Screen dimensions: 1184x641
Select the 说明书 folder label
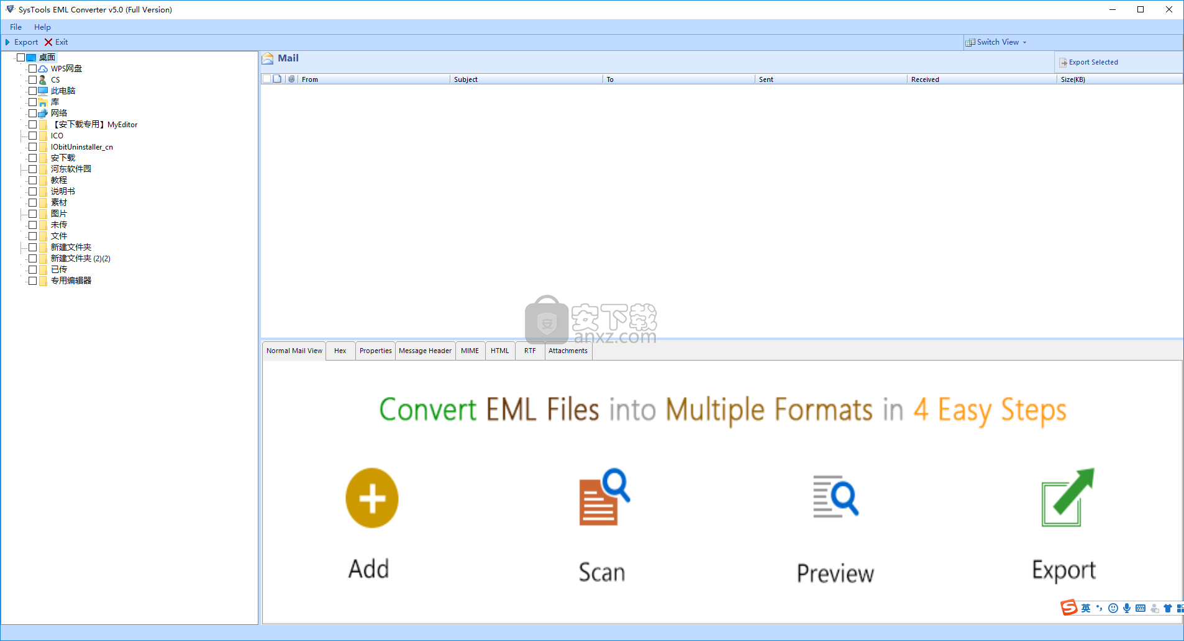tap(63, 192)
